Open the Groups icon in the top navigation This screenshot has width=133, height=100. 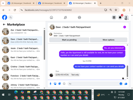pos(79,17)
